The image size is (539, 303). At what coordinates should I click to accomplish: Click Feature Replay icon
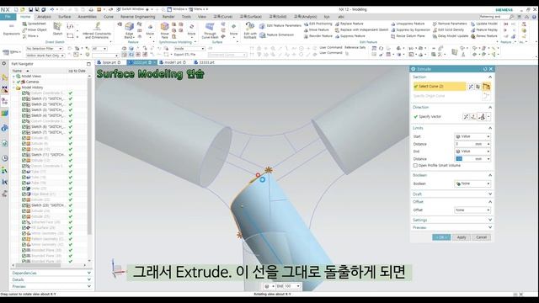[x=473, y=30]
